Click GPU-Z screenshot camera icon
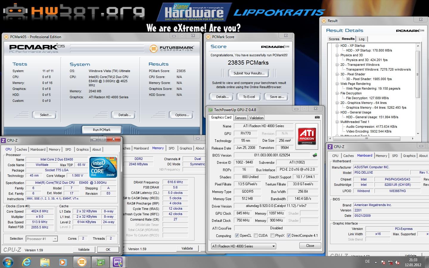This screenshot has width=429, height=268. point(317,117)
